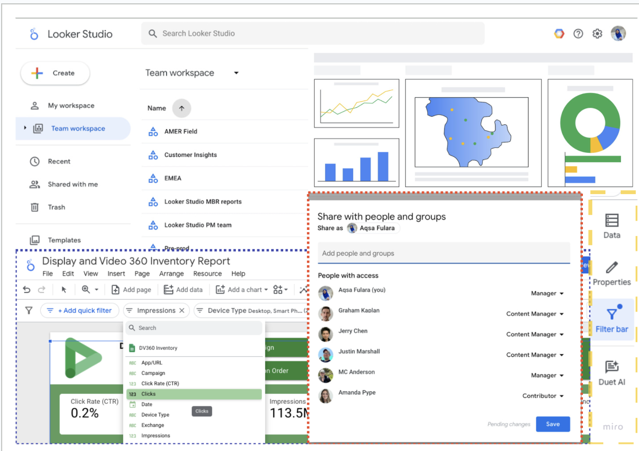Open Templates in sidebar
The width and height of the screenshot is (639, 451).
pos(64,240)
